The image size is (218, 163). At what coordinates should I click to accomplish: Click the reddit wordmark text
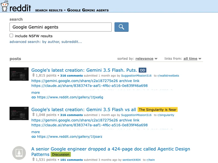point(20,8)
